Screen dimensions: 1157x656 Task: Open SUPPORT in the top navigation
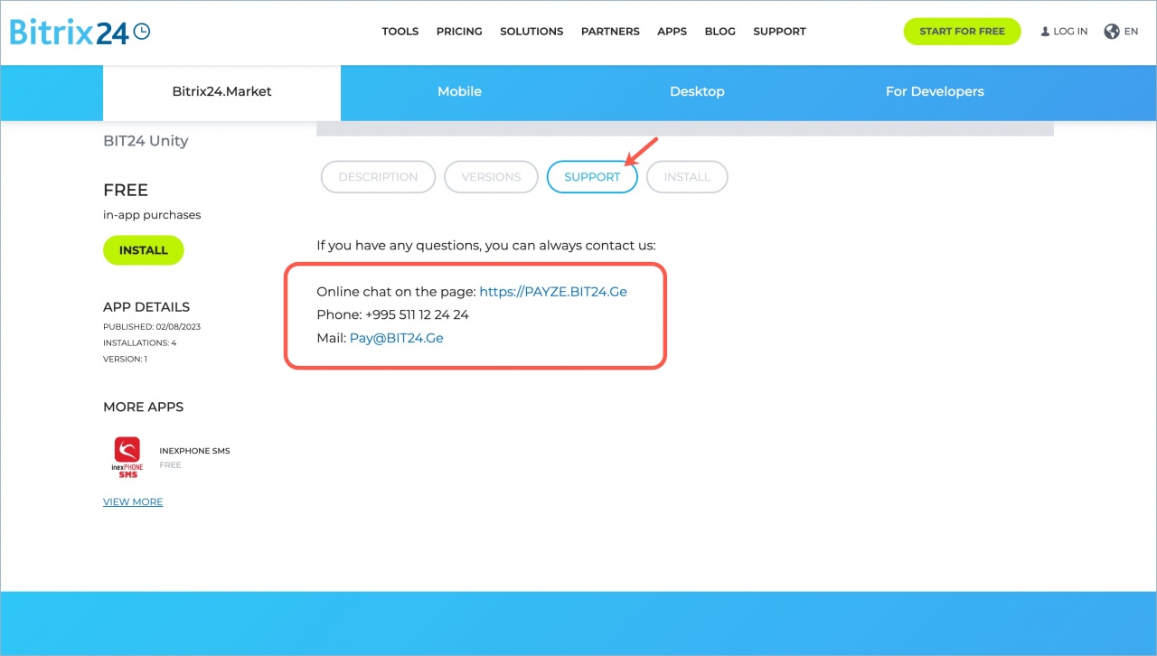(779, 32)
